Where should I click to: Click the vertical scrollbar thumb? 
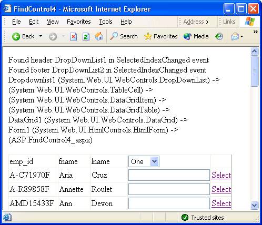(x=255, y=71)
